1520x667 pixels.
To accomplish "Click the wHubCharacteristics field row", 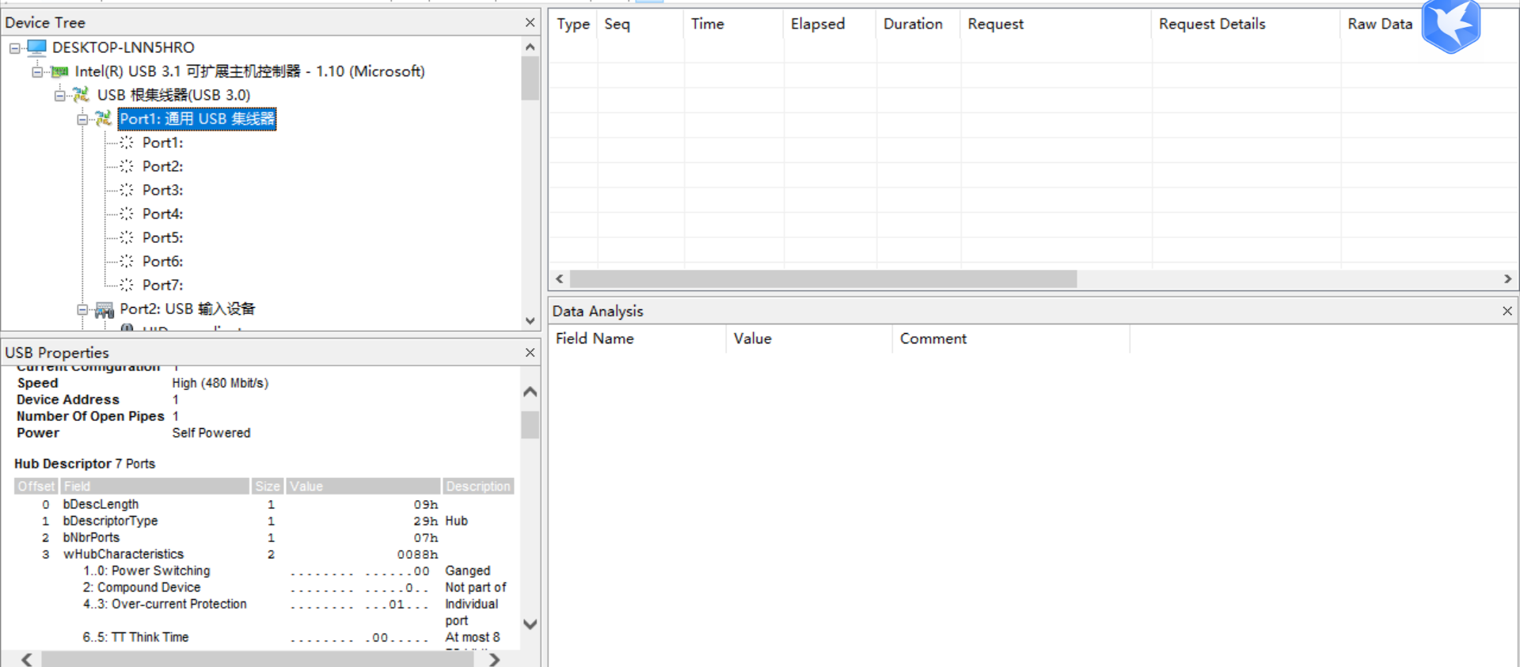I will click(264, 555).
